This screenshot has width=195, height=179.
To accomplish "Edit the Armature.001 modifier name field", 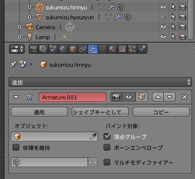I will (x=73, y=97).
